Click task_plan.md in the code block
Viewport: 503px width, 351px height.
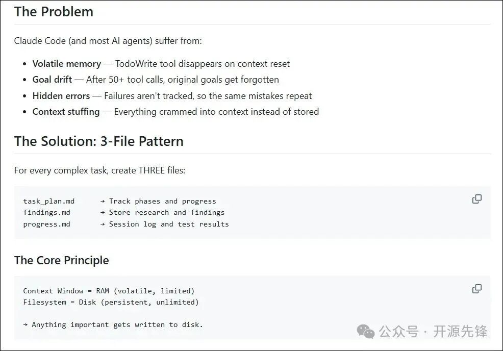point(48,201)
